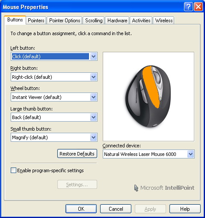Expand the Left button dropdown
The width and height of the screenshot is (205, 218).
94,57
